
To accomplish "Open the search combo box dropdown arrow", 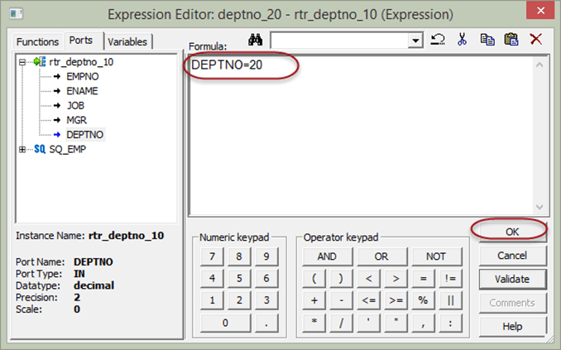I will [415, 41].
